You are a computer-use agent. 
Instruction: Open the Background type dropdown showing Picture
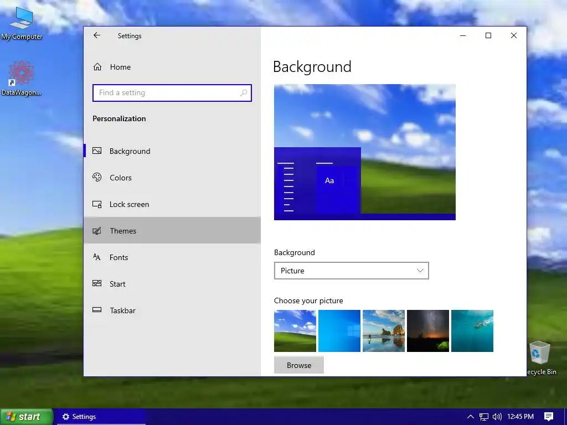tap(352, 271)
